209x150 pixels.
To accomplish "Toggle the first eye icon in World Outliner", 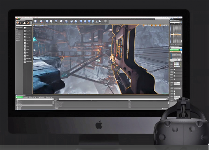I will [170, 25].
